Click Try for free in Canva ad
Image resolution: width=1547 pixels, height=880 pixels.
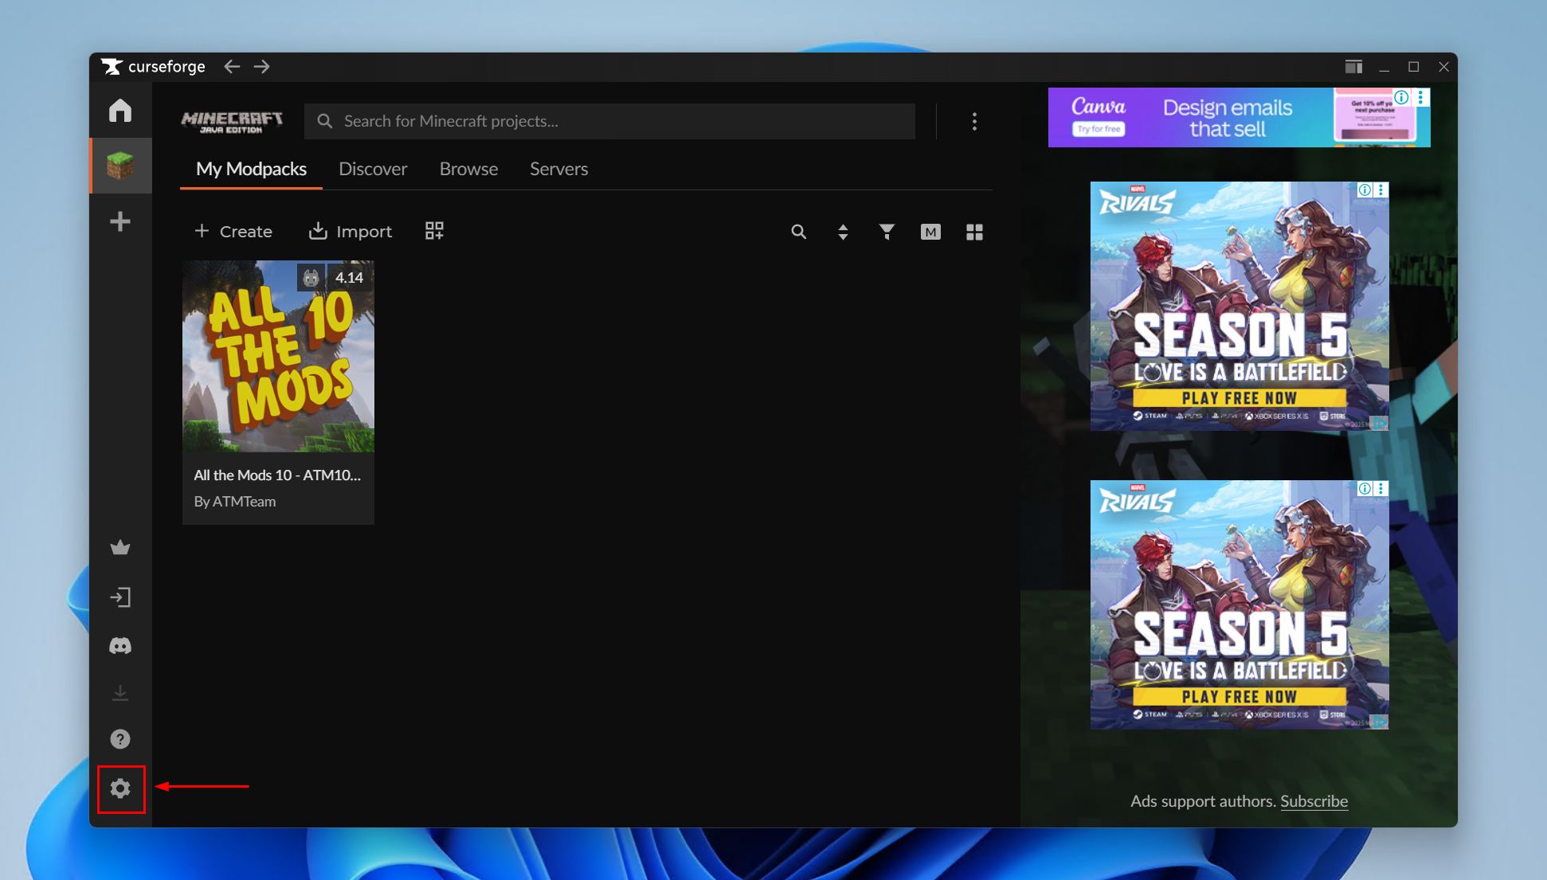pos(1099,129)
